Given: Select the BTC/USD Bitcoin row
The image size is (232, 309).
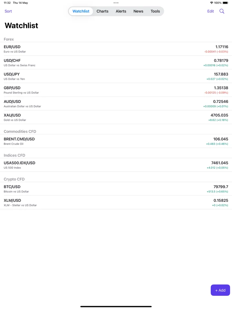Looking at the screenshot, I should click(116, 189).
